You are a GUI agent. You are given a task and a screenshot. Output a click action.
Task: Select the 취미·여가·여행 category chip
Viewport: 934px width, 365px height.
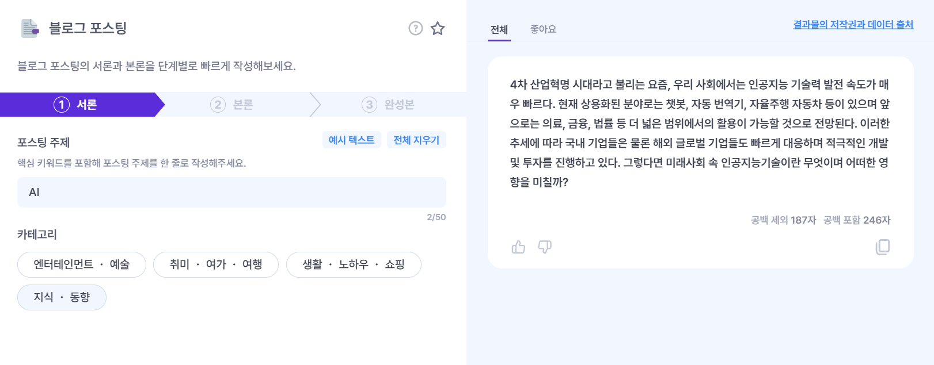[215, 264]
